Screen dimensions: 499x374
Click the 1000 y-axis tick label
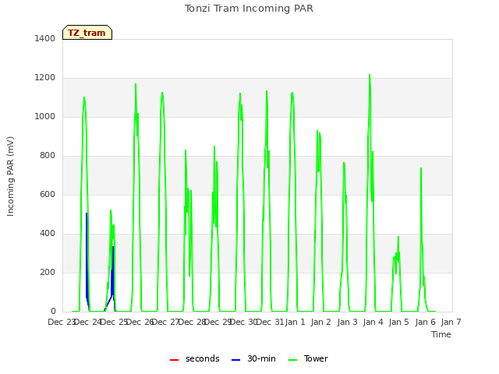coord(45,116)
